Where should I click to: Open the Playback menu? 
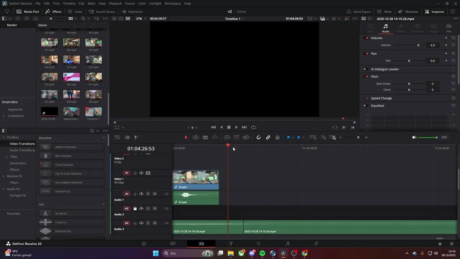115,3
